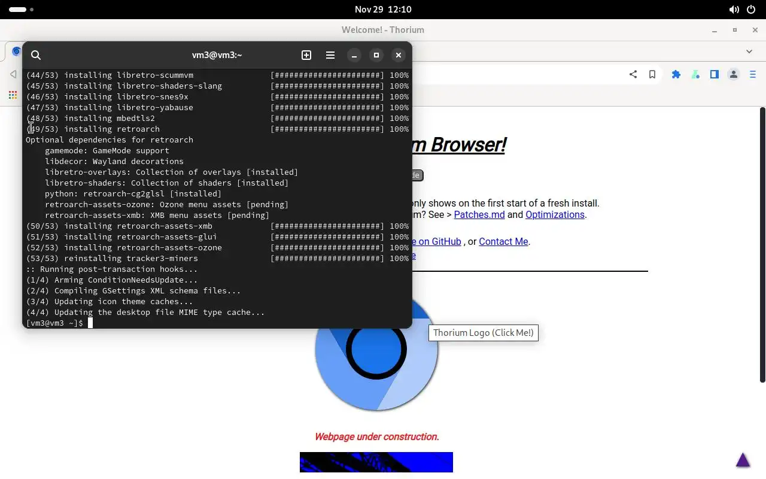766x479 pixels.
Task: Close the terminal window
Action: click(x=399, y=55)
